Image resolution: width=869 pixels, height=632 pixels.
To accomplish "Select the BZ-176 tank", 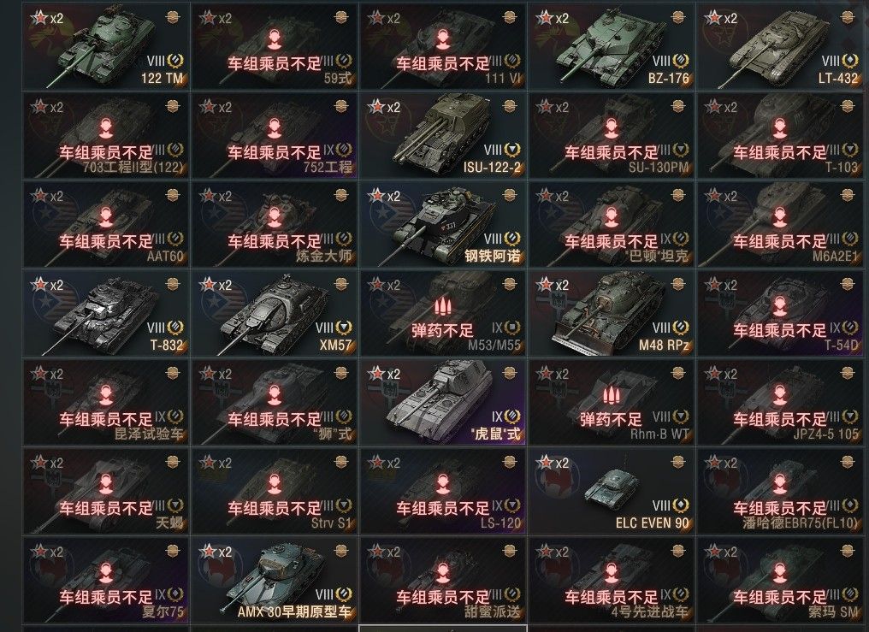I will 611,46.
